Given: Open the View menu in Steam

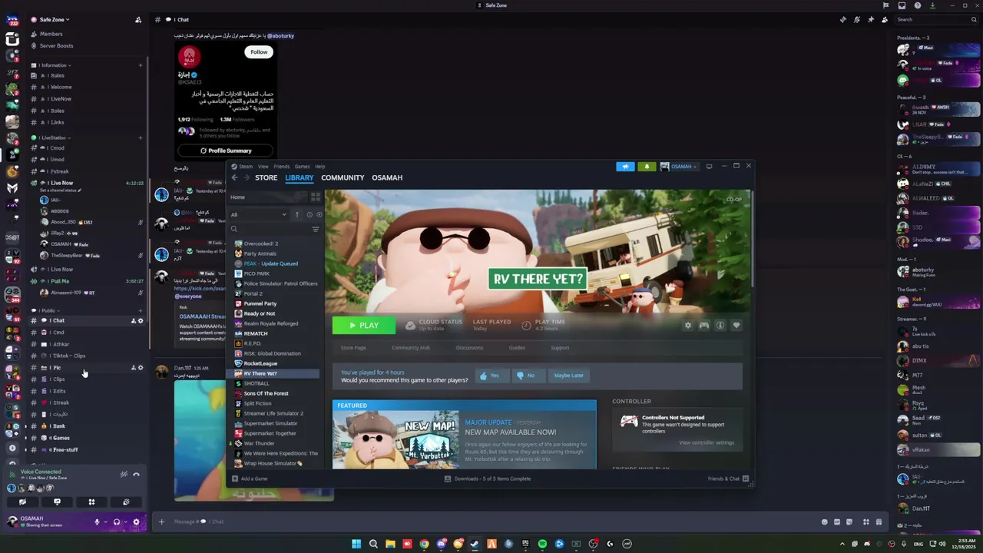Looking at the screenshot, I should (263, 166).
